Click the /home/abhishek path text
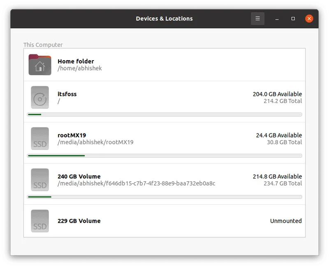329x267 pixels. pyautogui.click(x=79, y=68)
